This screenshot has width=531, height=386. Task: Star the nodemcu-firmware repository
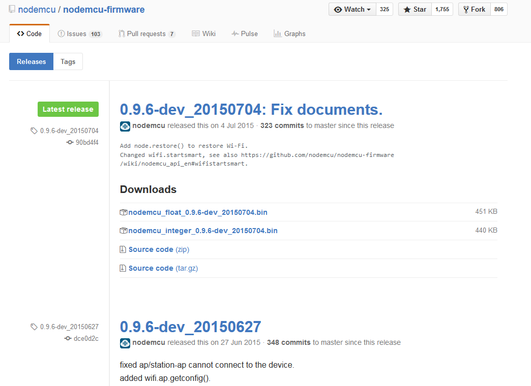coord(415,9)
